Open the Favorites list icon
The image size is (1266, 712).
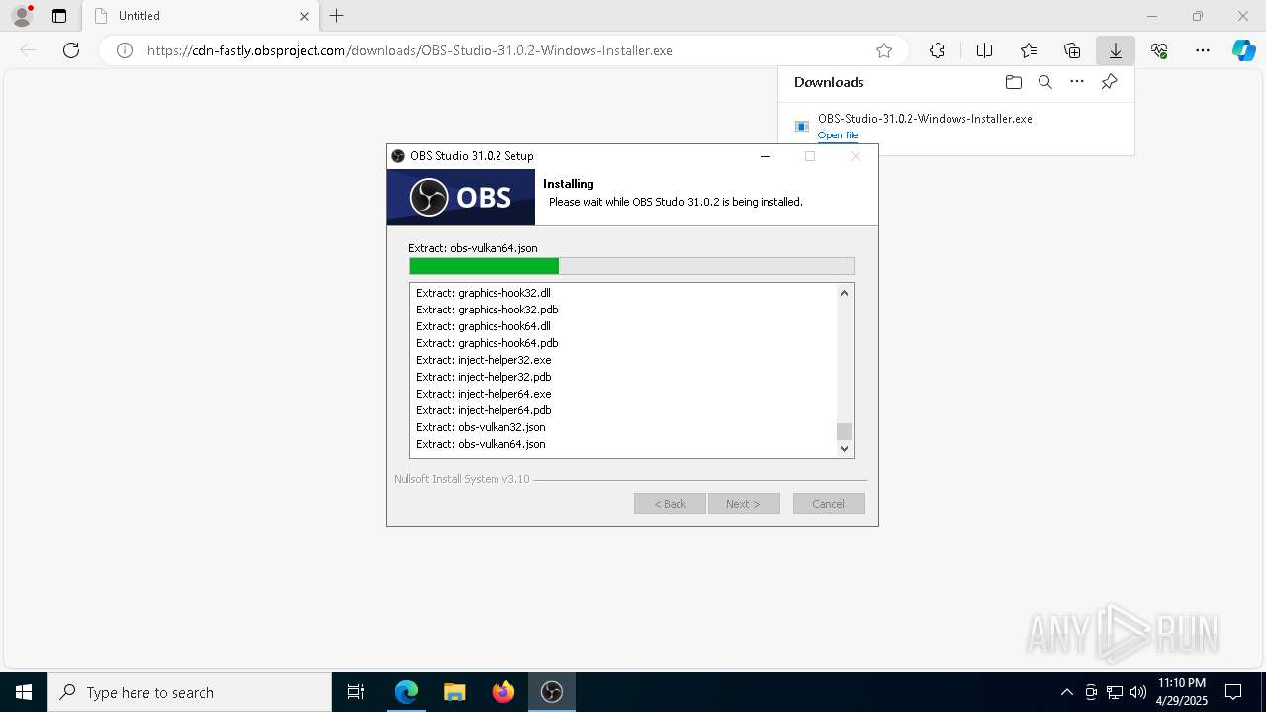click(x=1029, y=50)
